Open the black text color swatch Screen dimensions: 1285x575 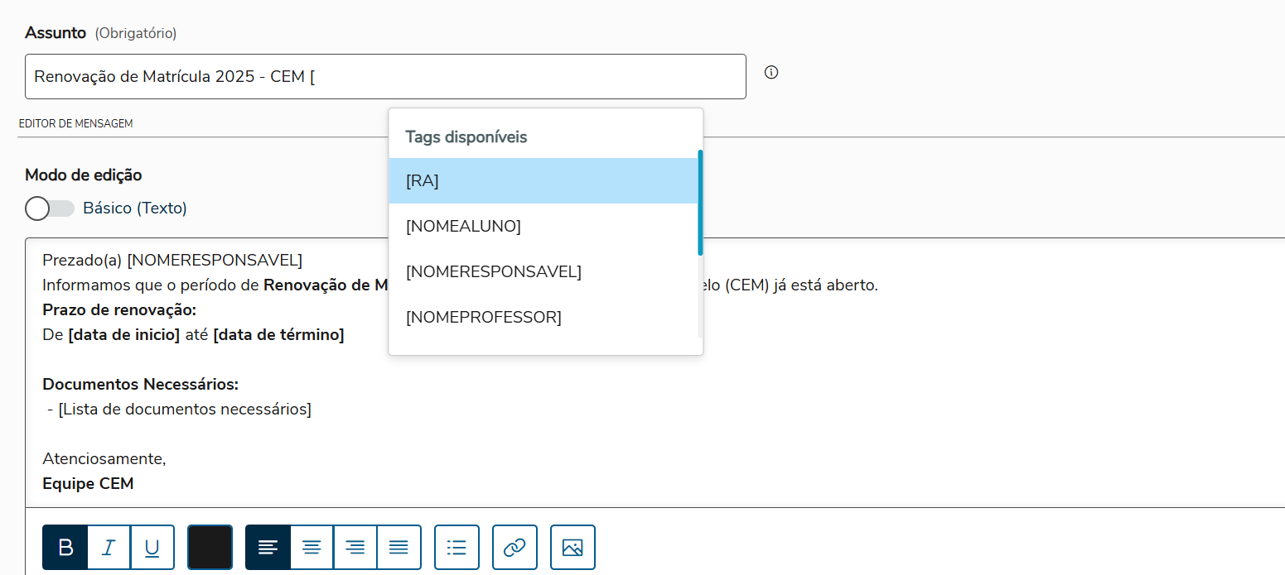pyautogui.click(x=210, y=548)
